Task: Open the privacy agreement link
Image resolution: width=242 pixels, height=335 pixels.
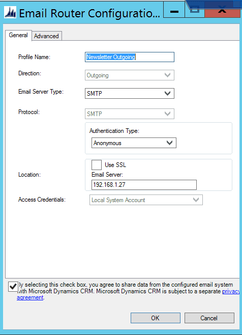Action: (231, 291)
